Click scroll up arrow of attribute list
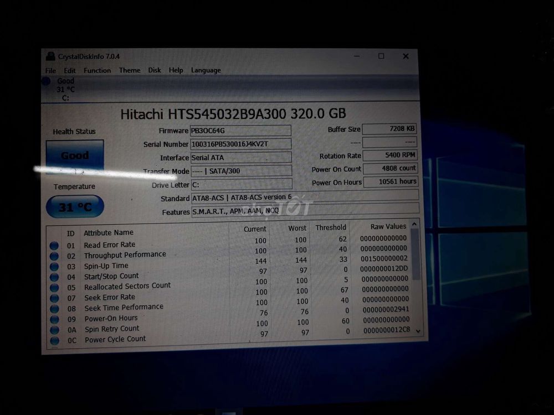The image size is (554, 415). coord(415,225)
